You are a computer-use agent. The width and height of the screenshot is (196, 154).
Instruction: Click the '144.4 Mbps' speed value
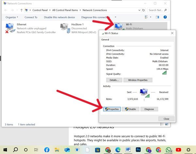click(x=162, y=69)
